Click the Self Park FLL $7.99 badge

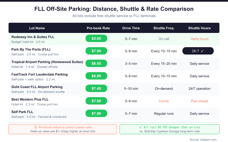pyautogui.click(x=96, y=114)
